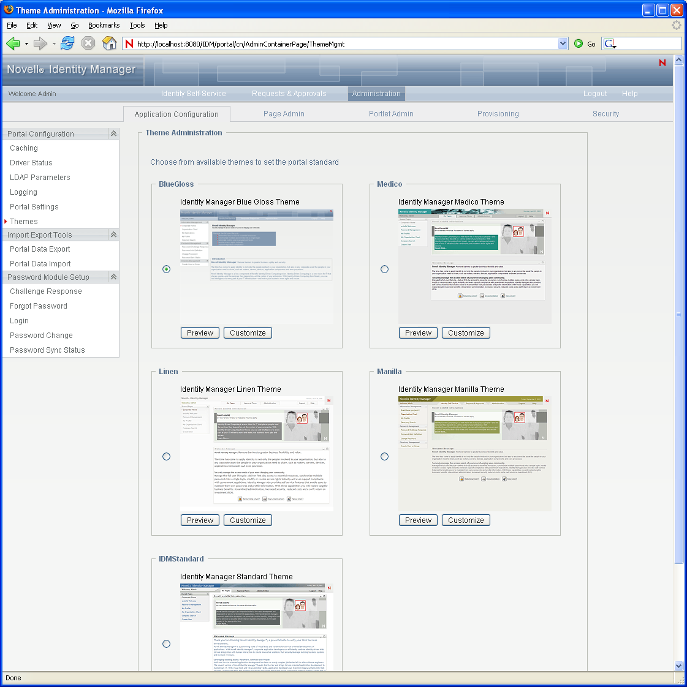Open Portal Data Export in the sidebar
This screenshot has width=687, height=687.
pos(40,249)
